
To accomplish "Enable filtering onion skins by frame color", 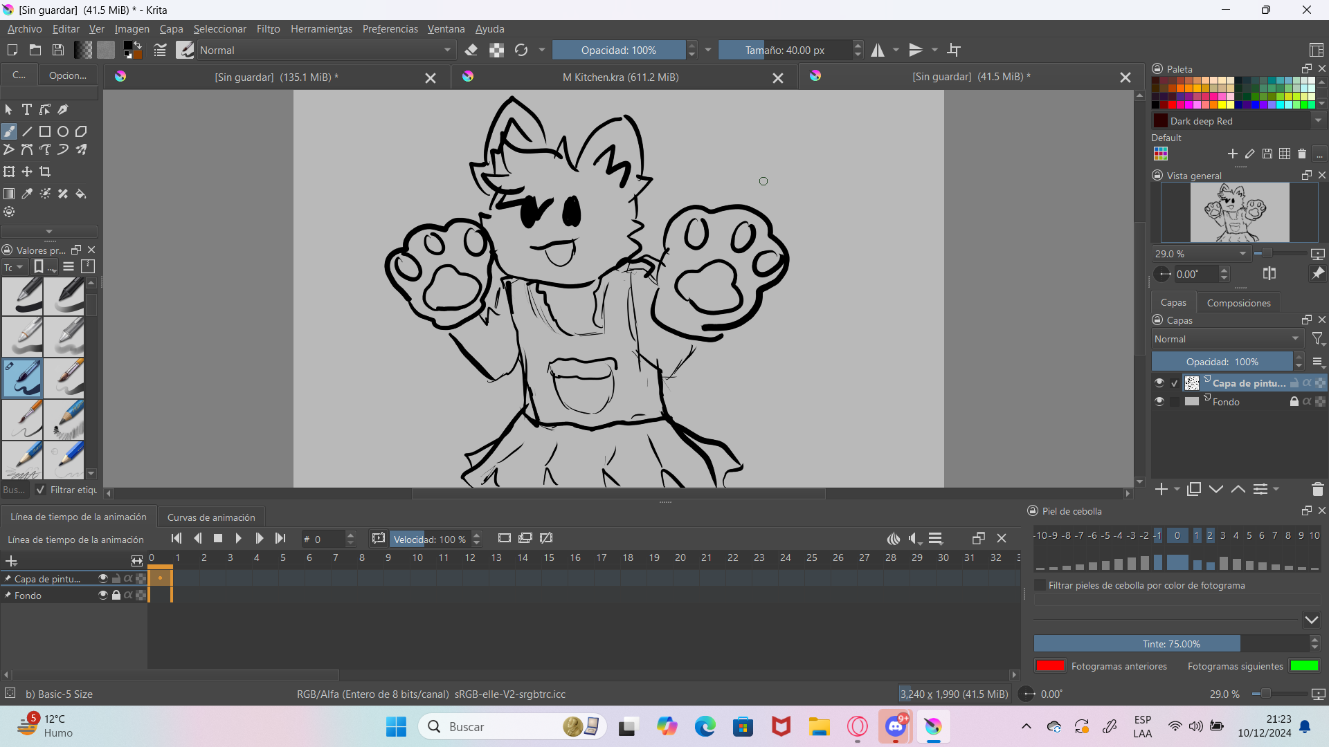I will pyautogui.click(x=1040, y=585).
